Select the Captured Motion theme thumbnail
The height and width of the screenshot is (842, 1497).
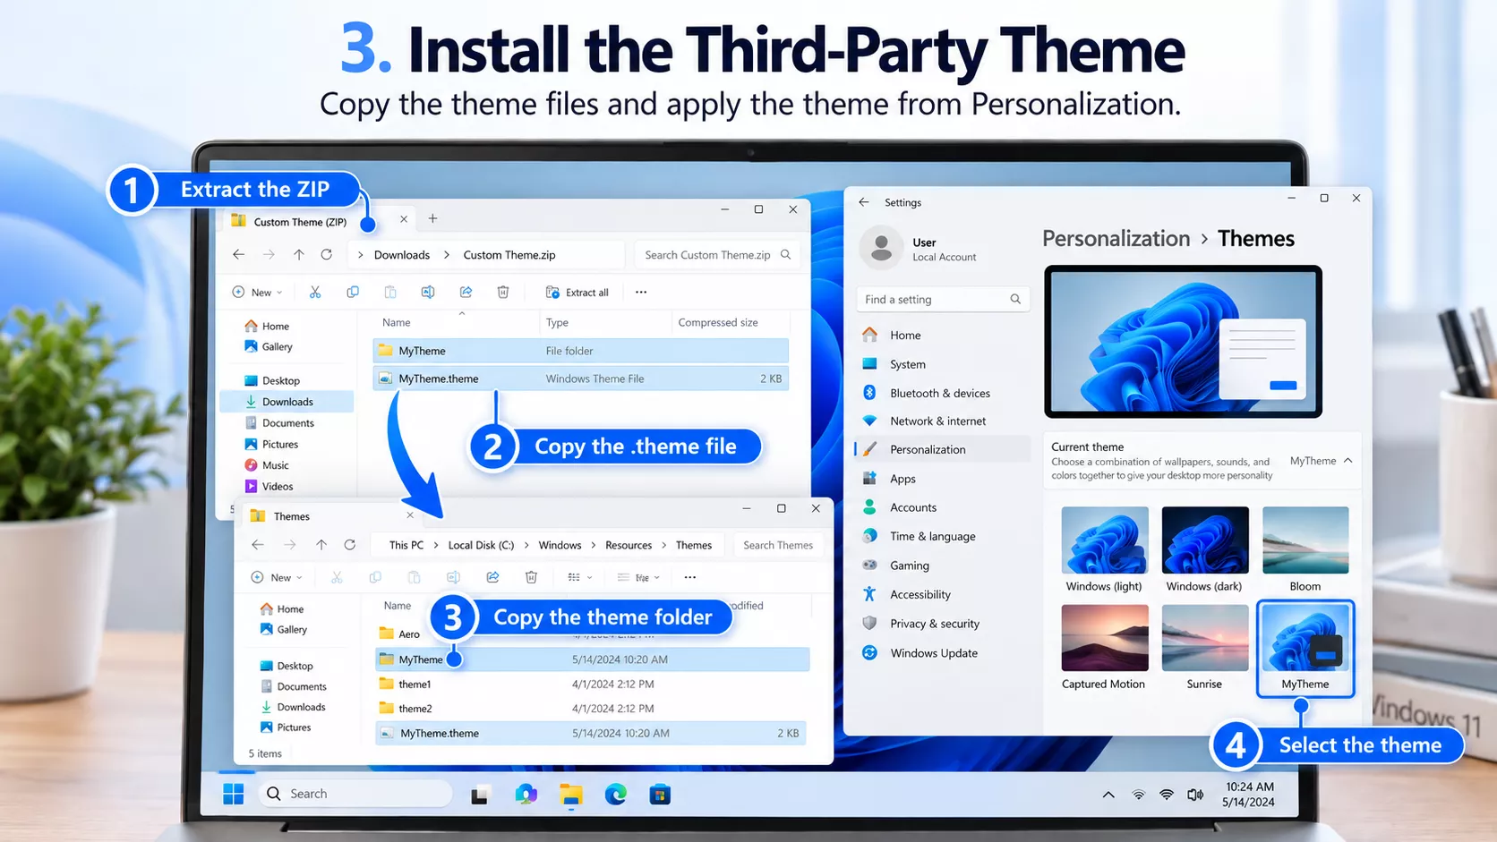[1104, 638]
